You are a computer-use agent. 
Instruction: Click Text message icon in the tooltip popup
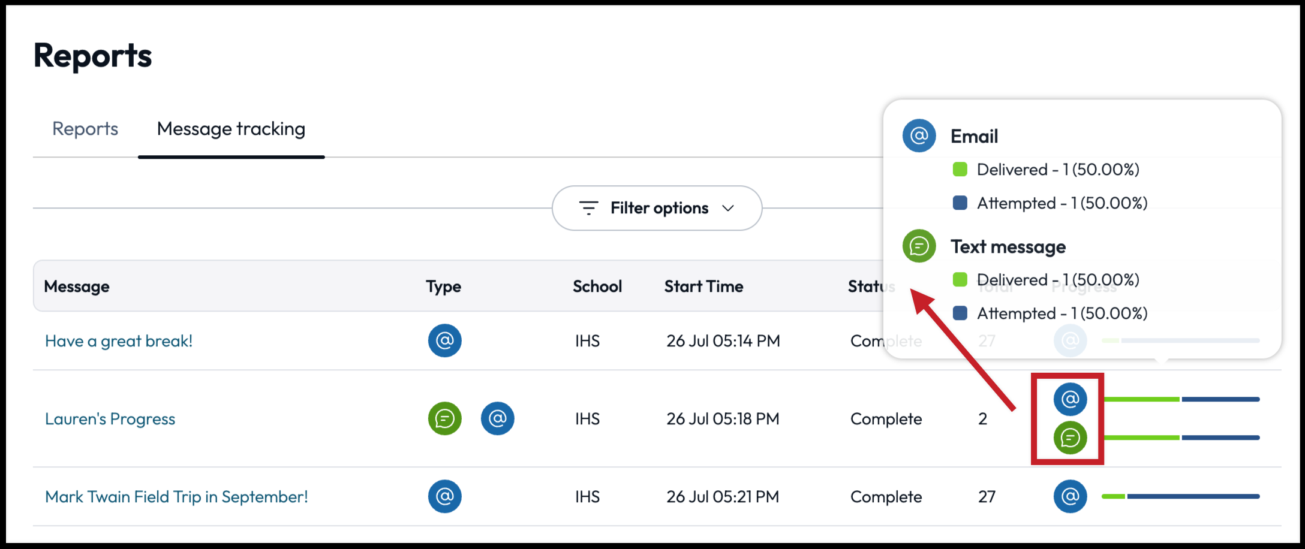919,246
